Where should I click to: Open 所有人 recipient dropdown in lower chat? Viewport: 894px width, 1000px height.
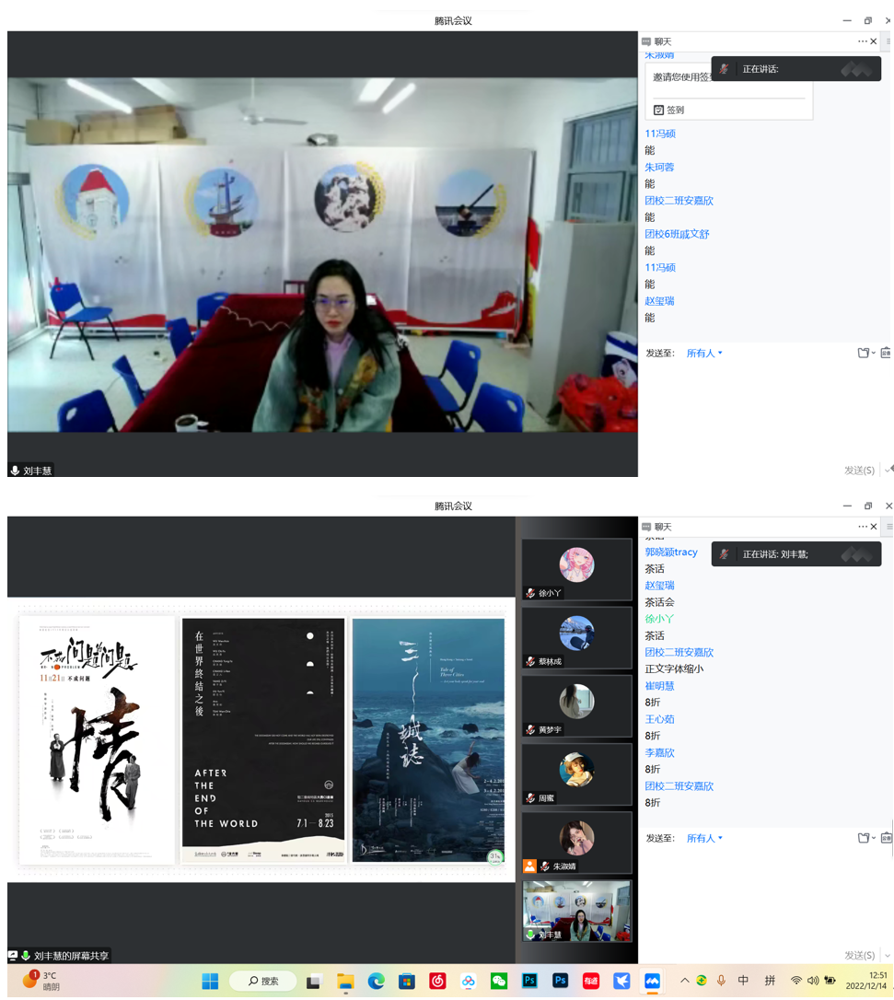click(704, 838)
